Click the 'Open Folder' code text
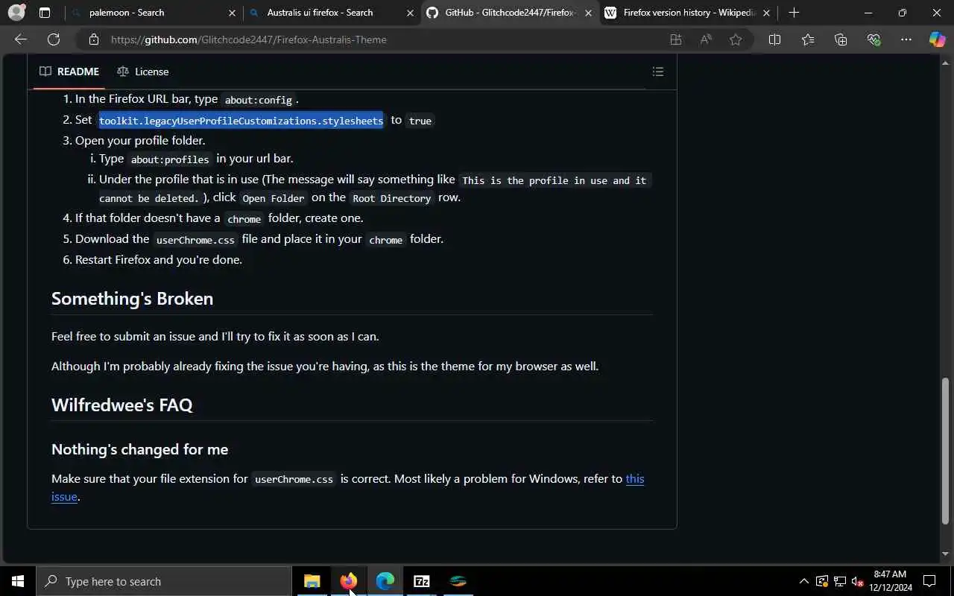This screenshot has width=954, height=596. click(x=274, y=198)
